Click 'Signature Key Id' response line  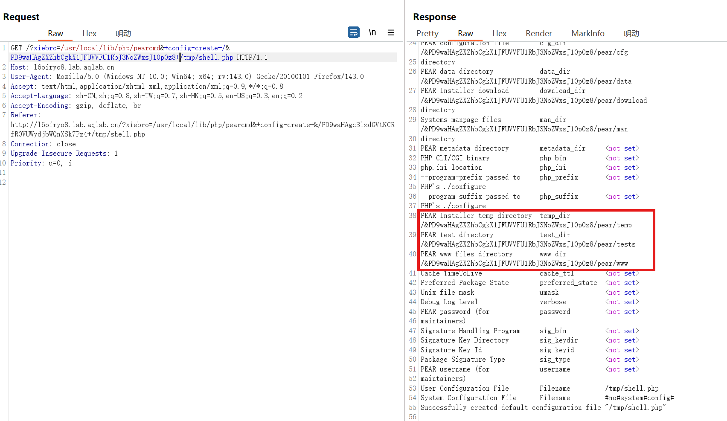point(451,350)
